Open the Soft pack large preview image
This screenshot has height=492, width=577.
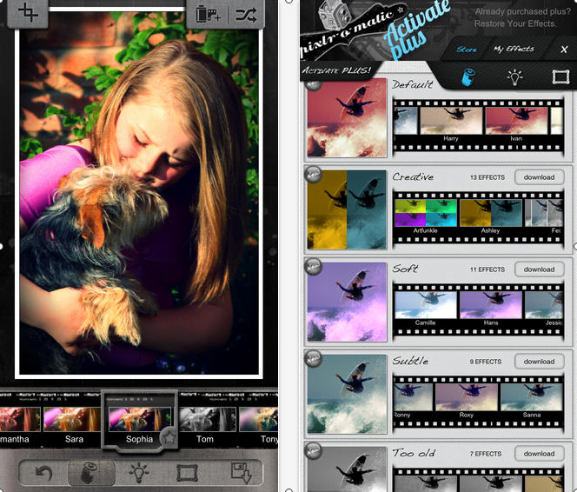tap(347, 302)
